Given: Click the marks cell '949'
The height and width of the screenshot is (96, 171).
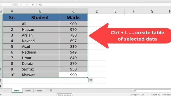Looking at the screenshot, I should [x=73, y=52].
